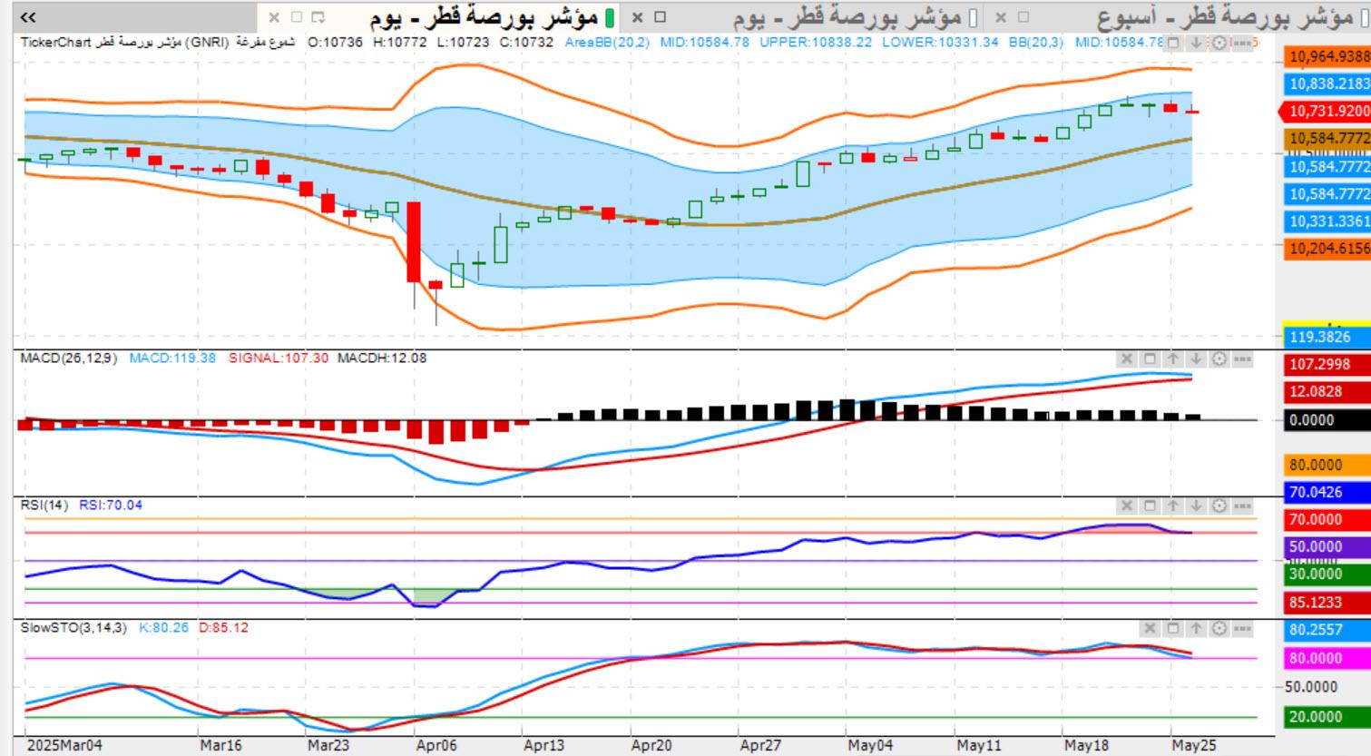The height and width of the screenshot is (756, 1371).
Task: Open settings gear of main price panel
Action: pyautogui.click(x=1219, y=43)
